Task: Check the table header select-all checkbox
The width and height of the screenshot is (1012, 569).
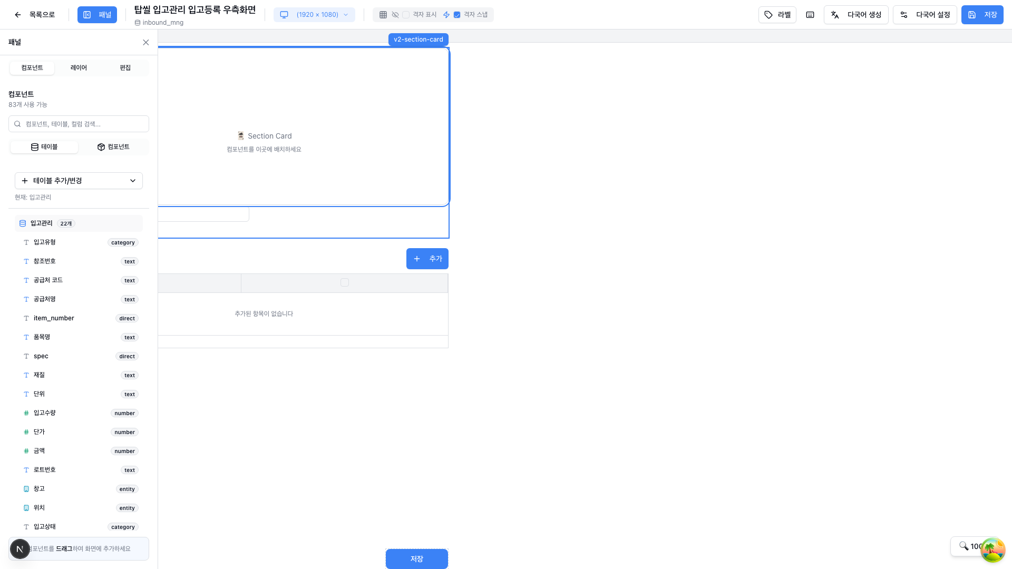Action: pyautogui.click(x=345, y=283)
